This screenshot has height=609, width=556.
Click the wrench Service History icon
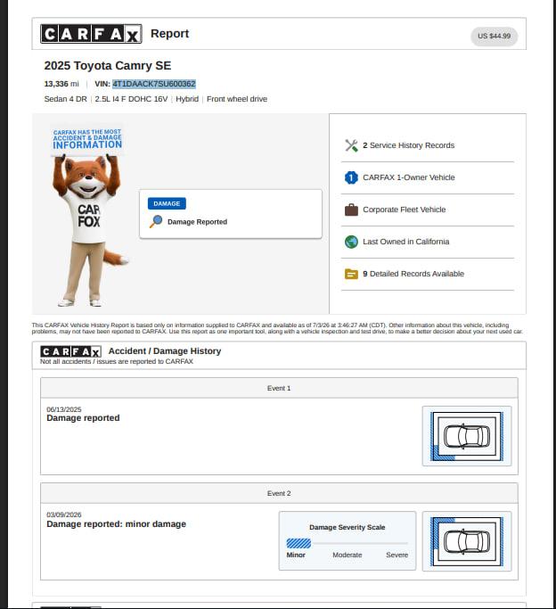point(351,145)
